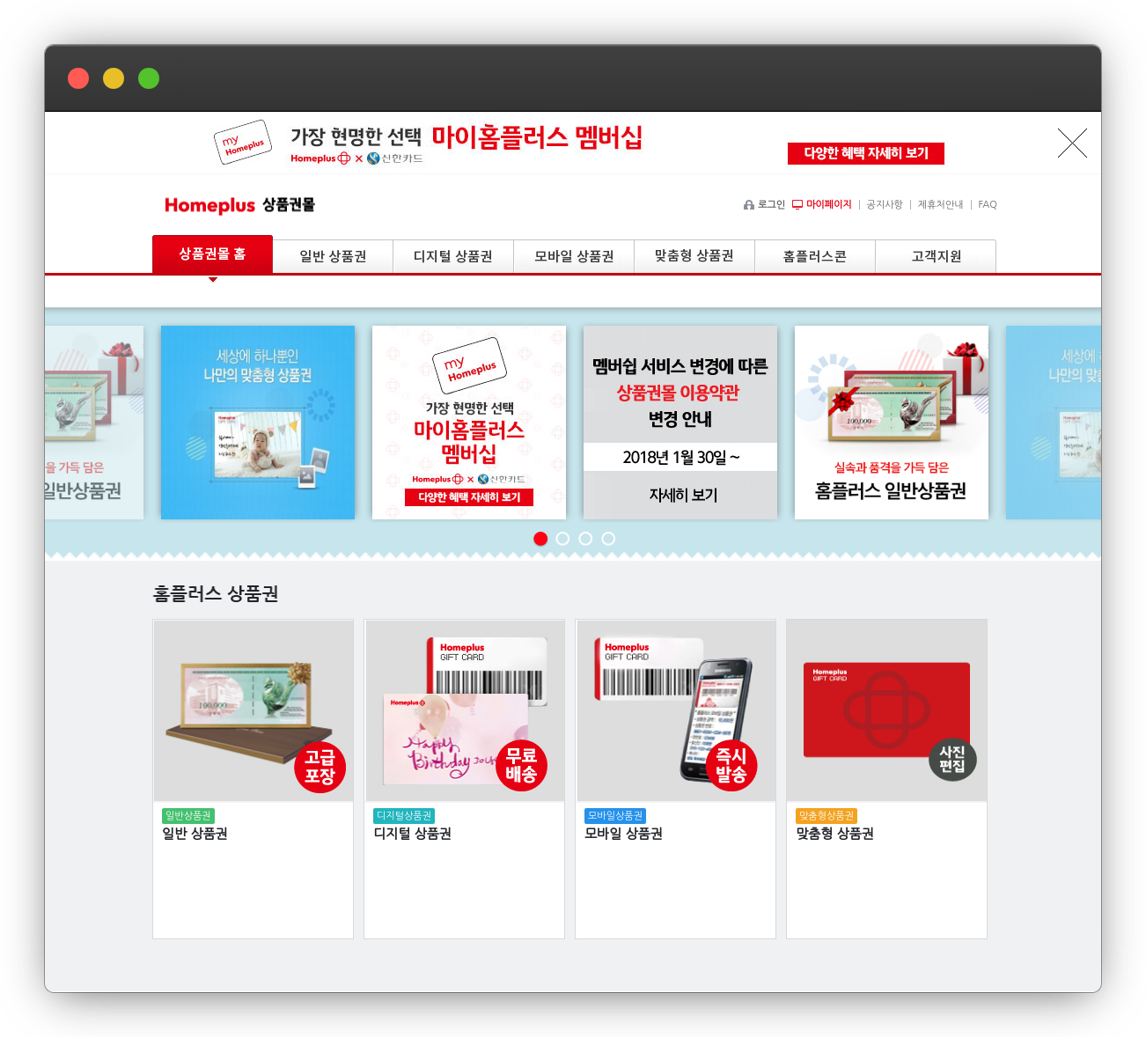Click the 모바일 상품권 product title

(x=624, y=834)
